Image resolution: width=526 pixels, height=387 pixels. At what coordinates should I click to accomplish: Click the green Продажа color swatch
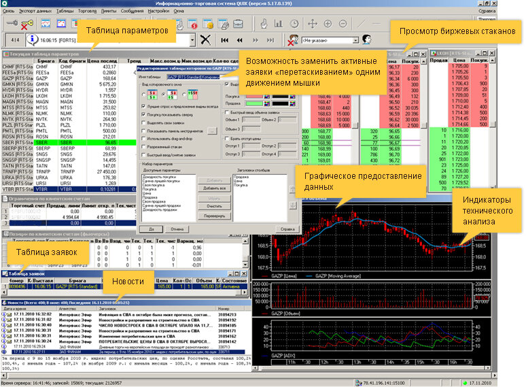pyautogui.click(x=254, y=103)
